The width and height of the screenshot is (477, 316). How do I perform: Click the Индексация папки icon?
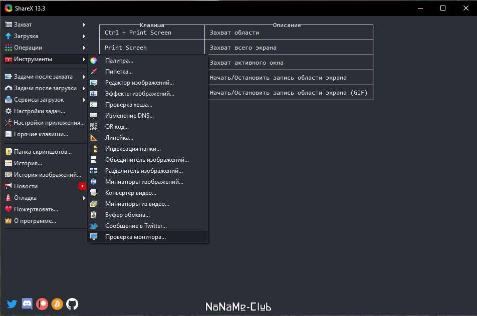coord(95,149)
